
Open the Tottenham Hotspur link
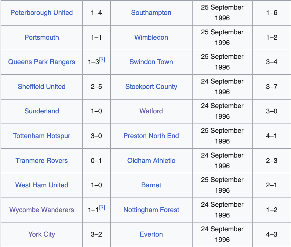point(41,136)
